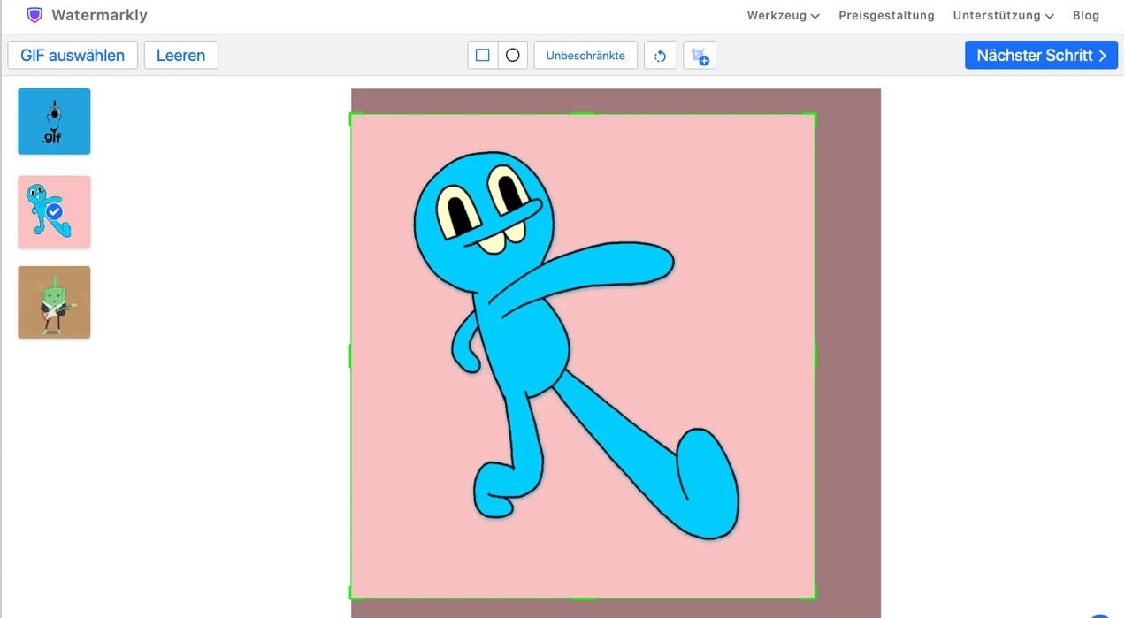Screen dimensions: 1125x618
Task: Click the top edge middle crop handle
Action: [x=583, y=113]
